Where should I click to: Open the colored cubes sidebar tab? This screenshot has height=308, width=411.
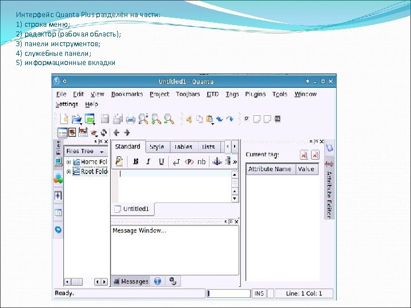[58, 179]
